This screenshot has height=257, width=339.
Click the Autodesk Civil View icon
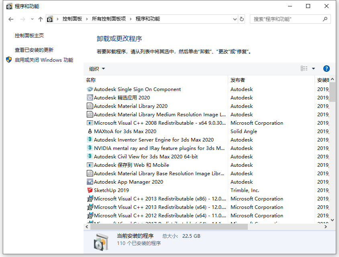click(90, 156)
